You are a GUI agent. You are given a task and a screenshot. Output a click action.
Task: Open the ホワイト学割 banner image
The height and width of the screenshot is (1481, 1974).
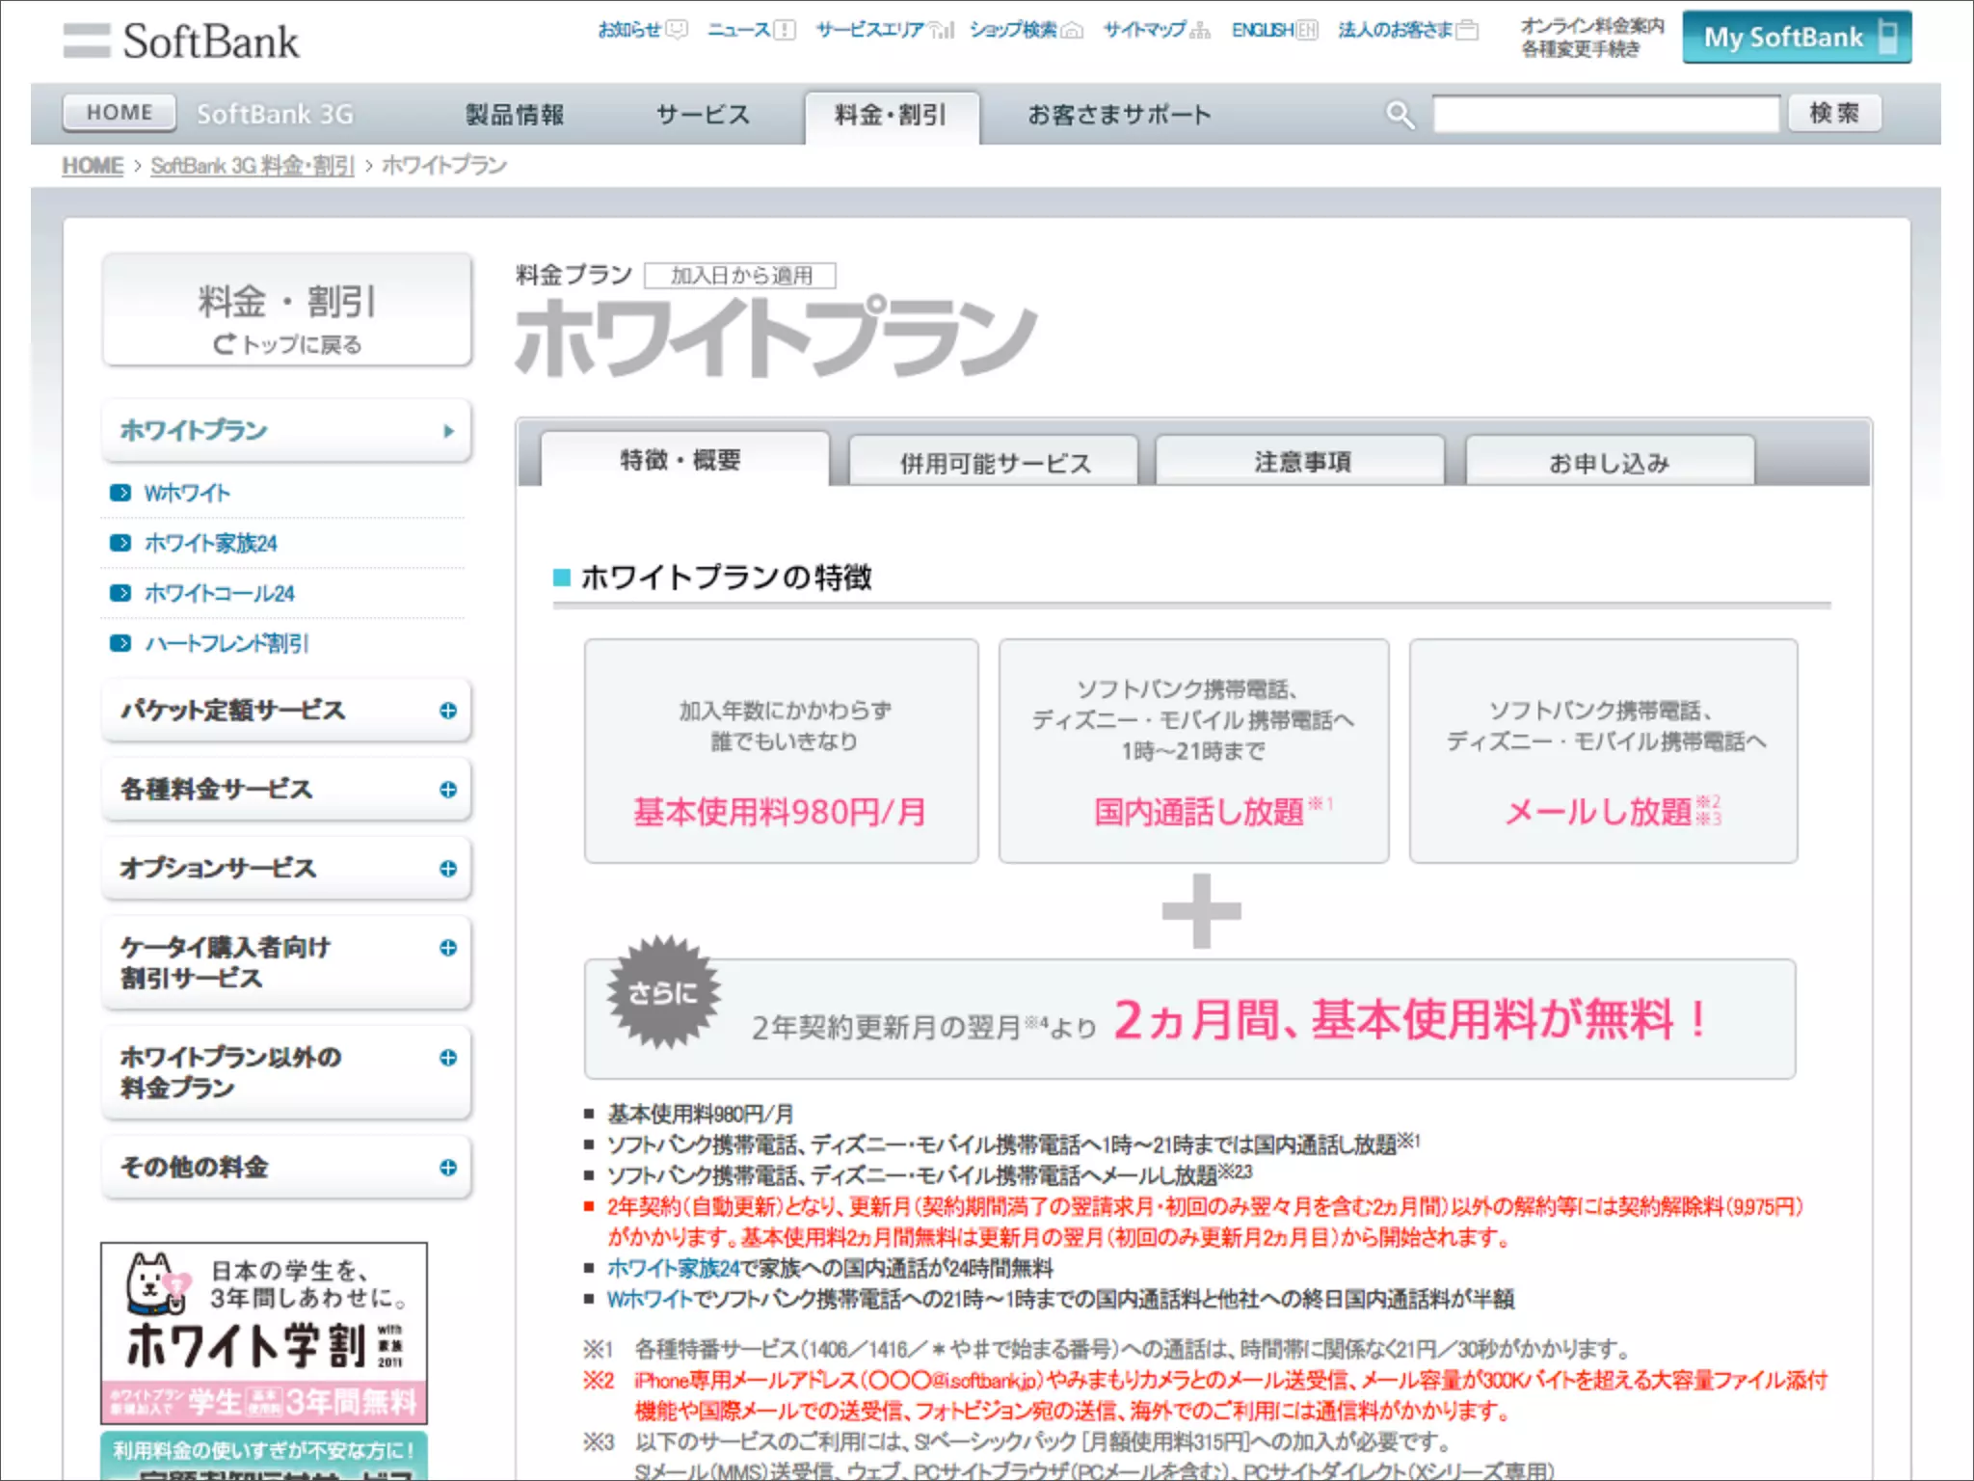click(x=264, y=1333)
